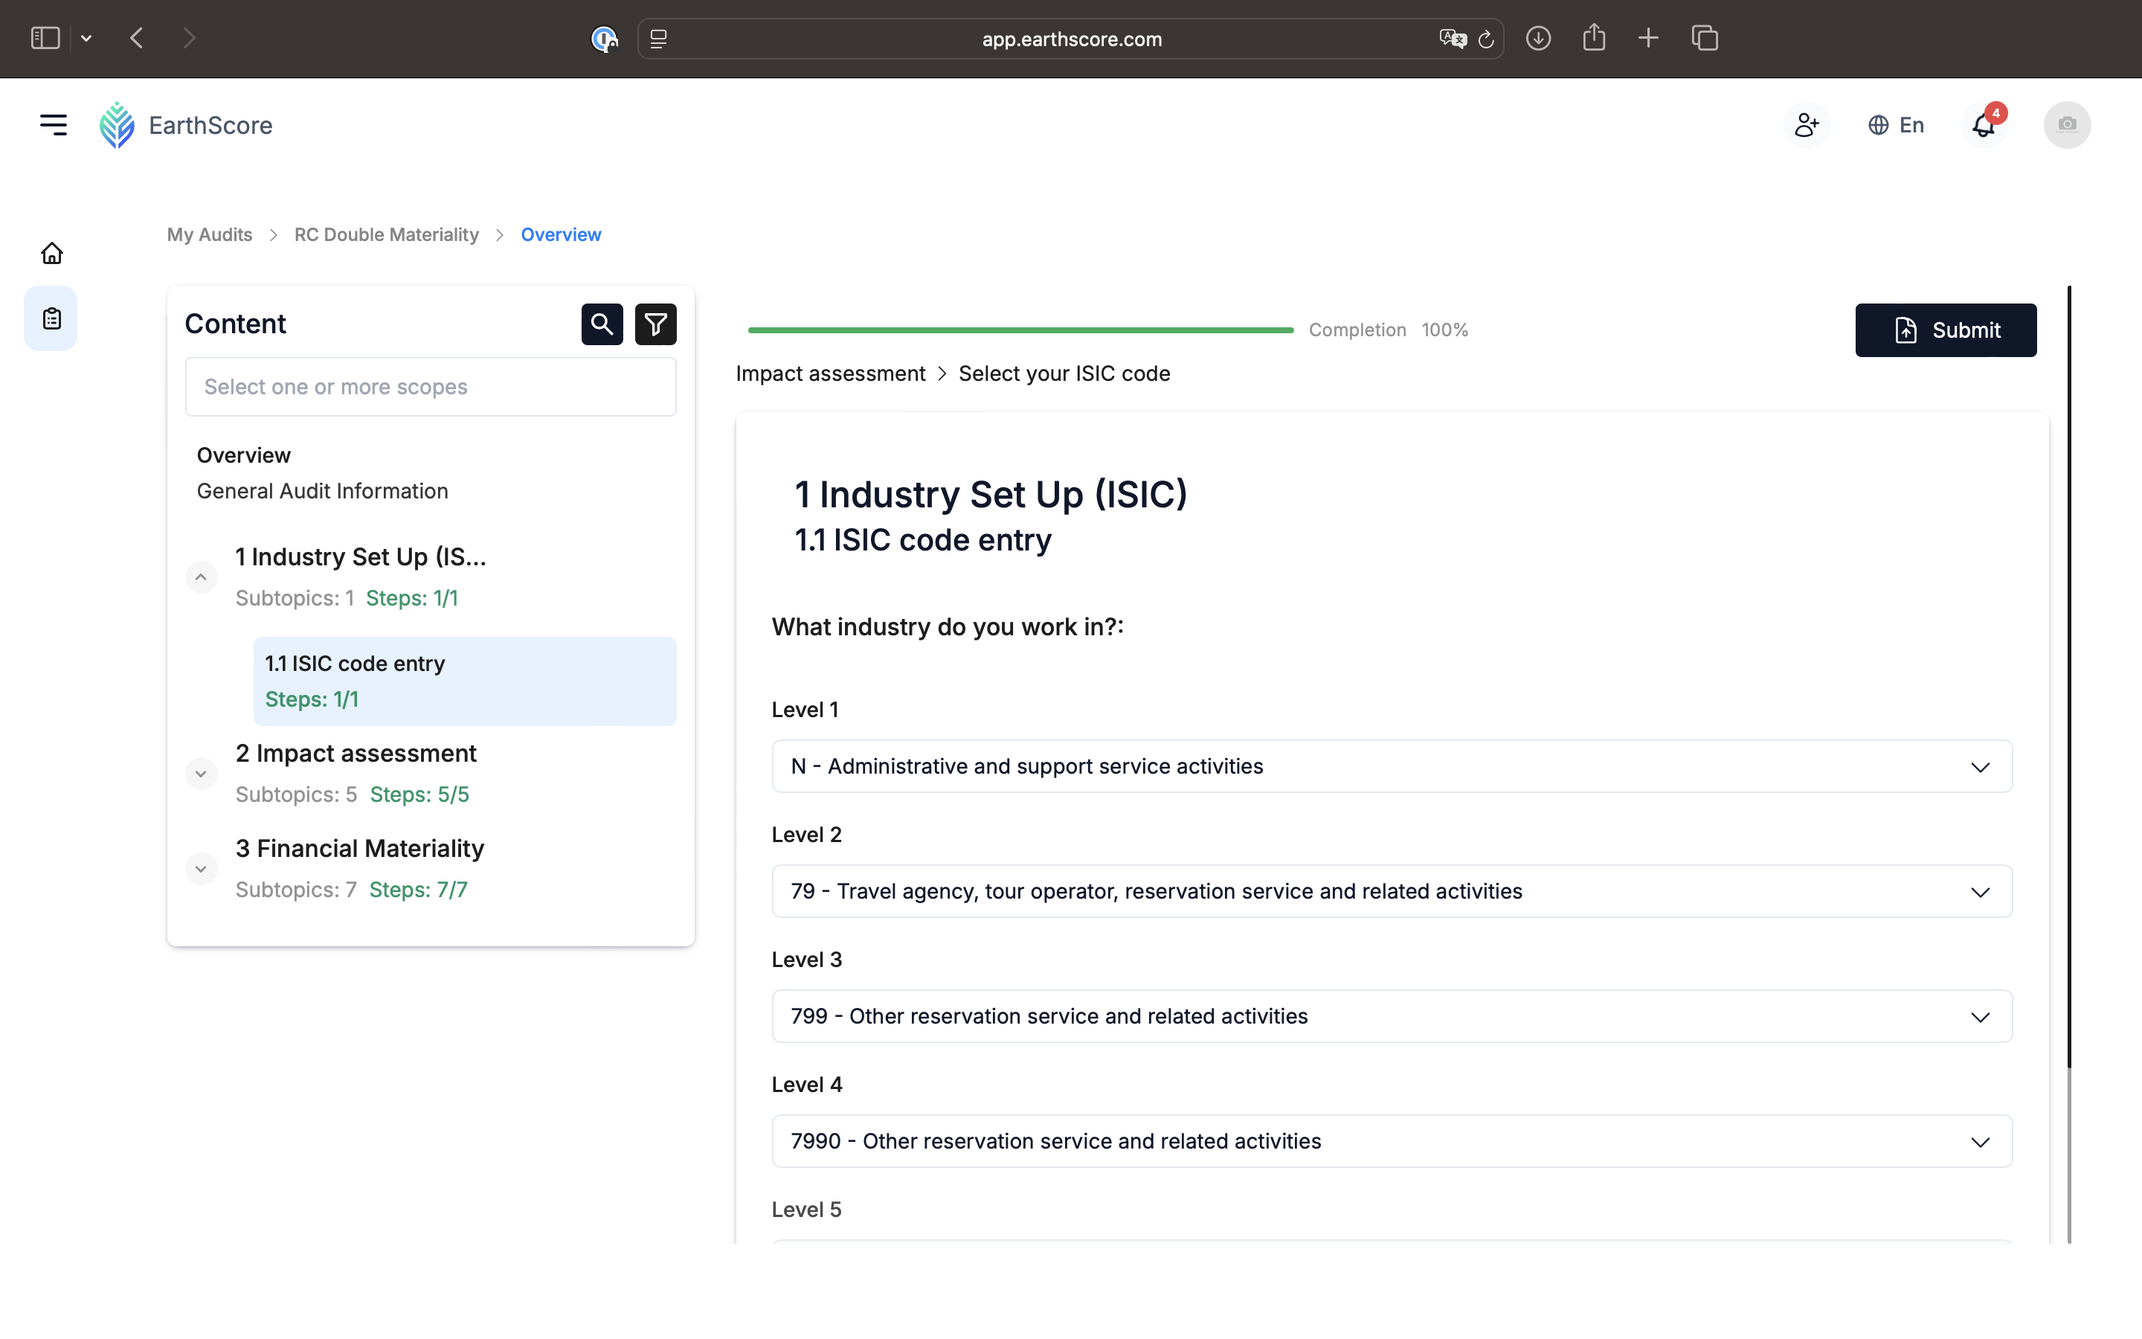Go to Home from the sidebar
This screenshot has height=1339, width=2142.
point(52,253)
